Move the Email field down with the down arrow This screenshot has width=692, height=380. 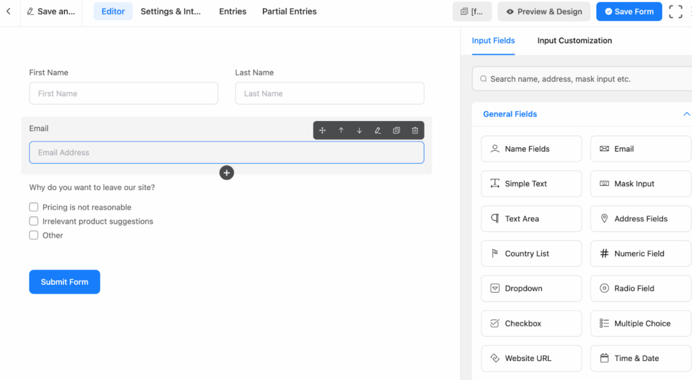(x=360, y=130)
